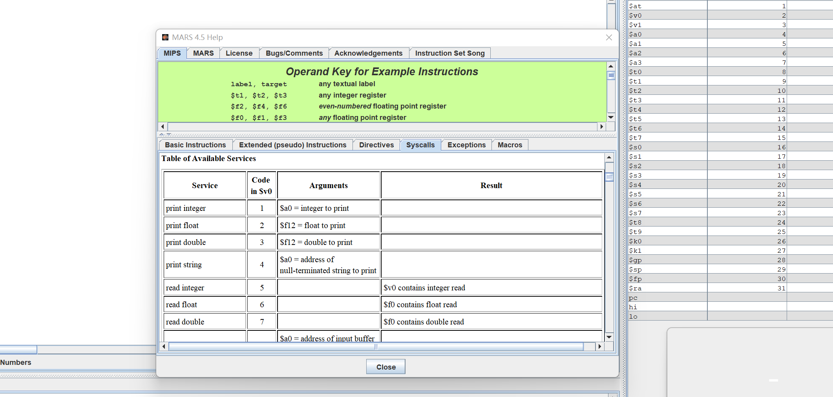Click operand key scroll left arrow
Image resolution: width=833 pixels, height=397 pixels.
pyautogui.click(x=163, y=127)
